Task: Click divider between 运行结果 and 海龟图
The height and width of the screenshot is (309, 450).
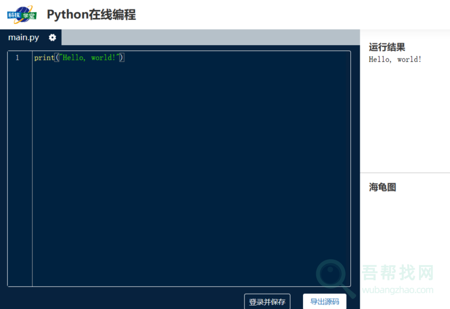Action: [405, 173]
